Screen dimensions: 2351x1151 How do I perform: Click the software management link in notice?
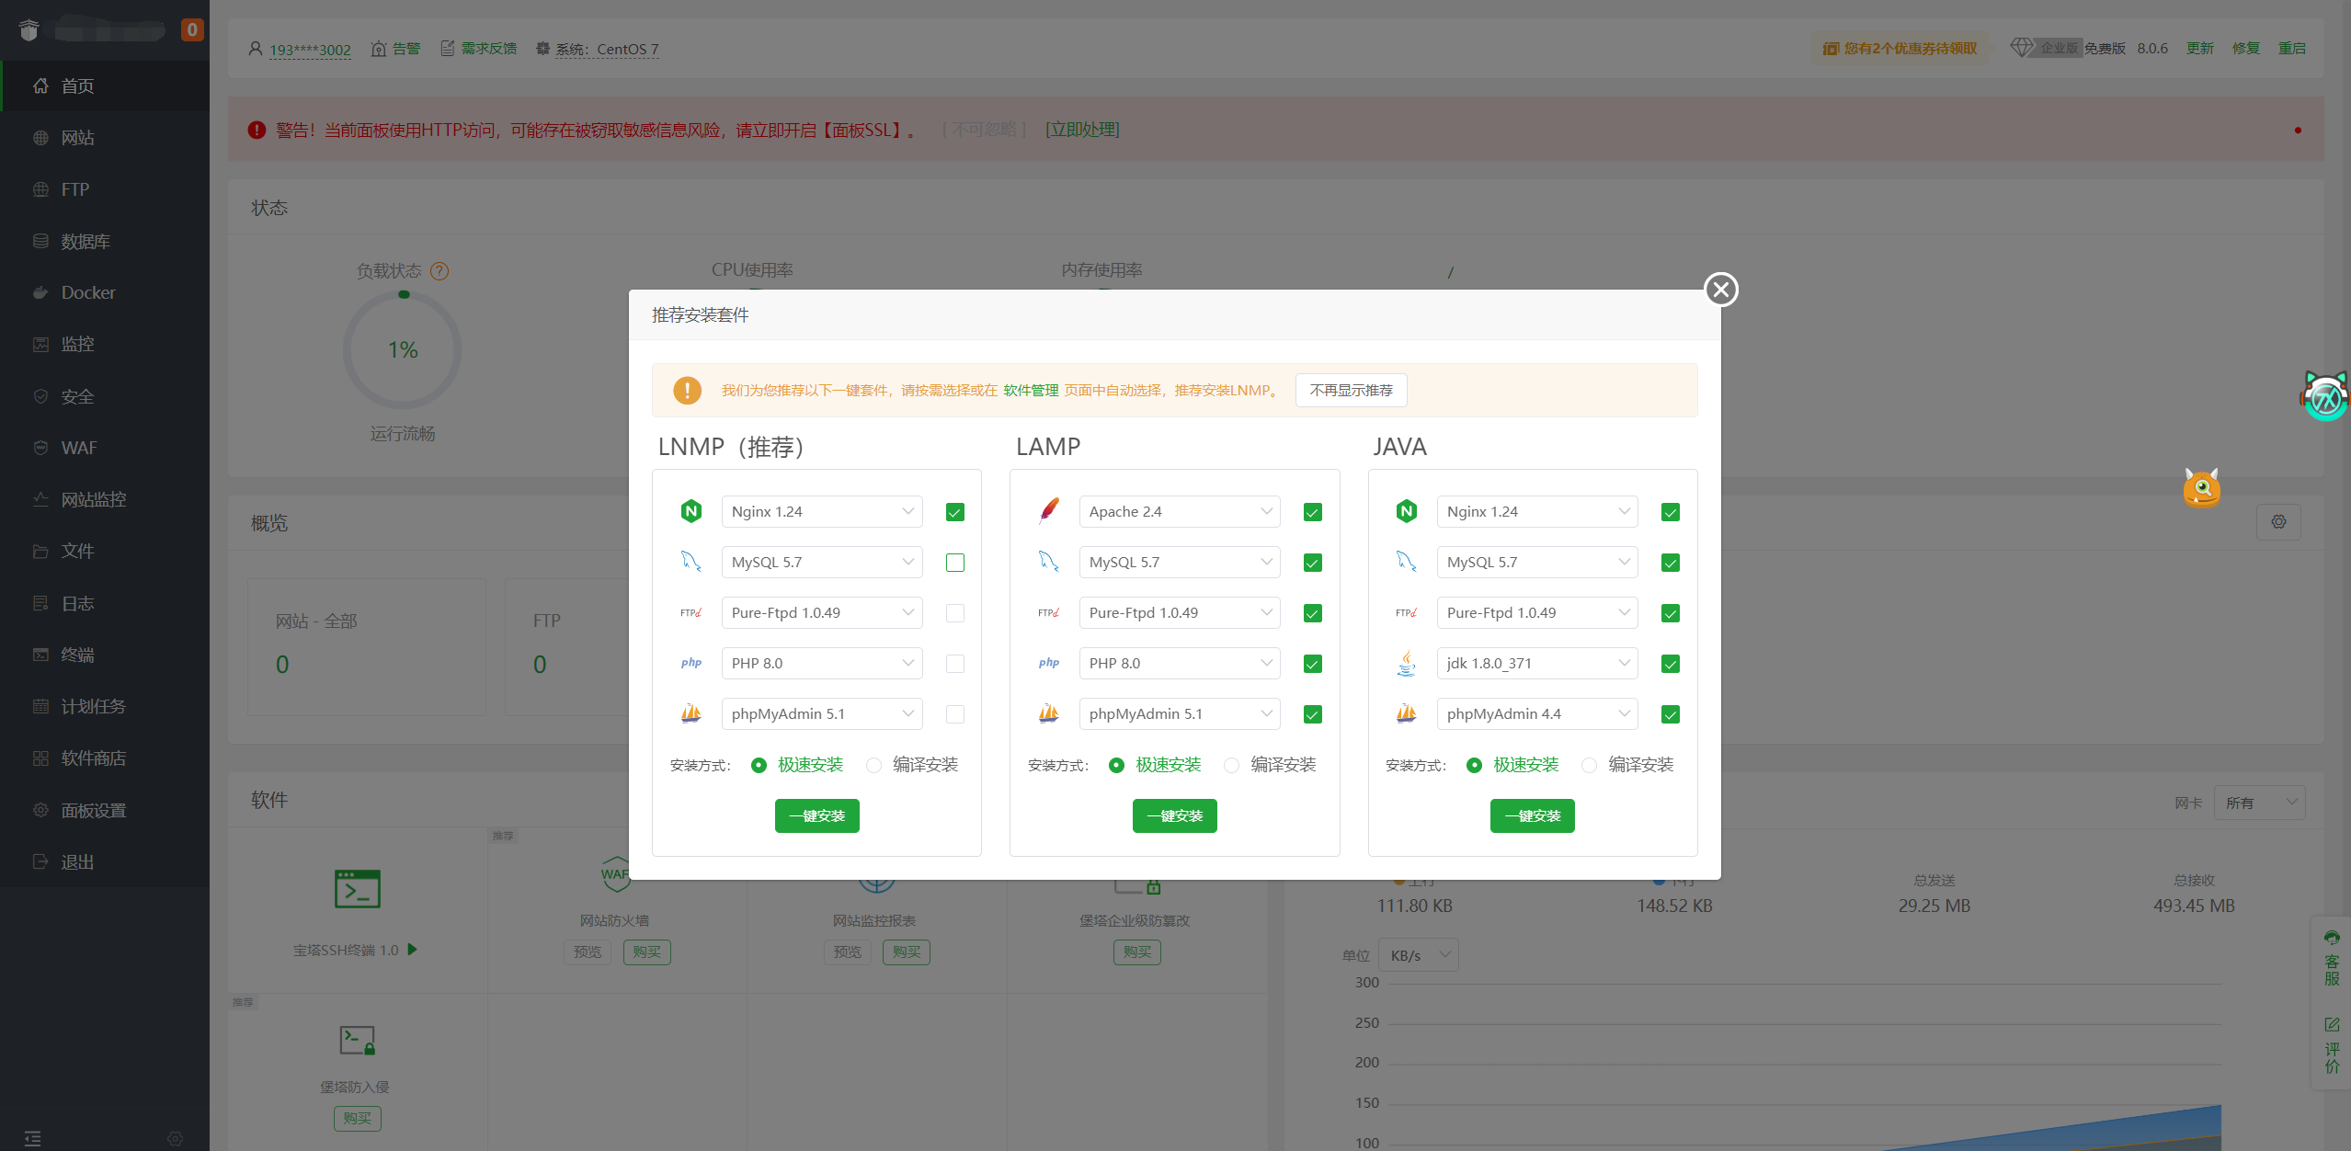point(1030,391)
